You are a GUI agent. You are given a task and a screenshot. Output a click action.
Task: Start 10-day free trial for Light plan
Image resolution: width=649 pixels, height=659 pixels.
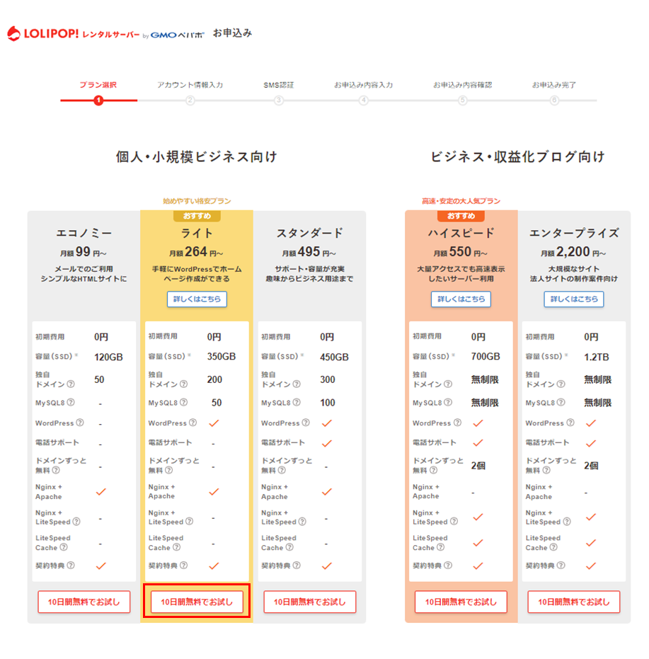197,602
